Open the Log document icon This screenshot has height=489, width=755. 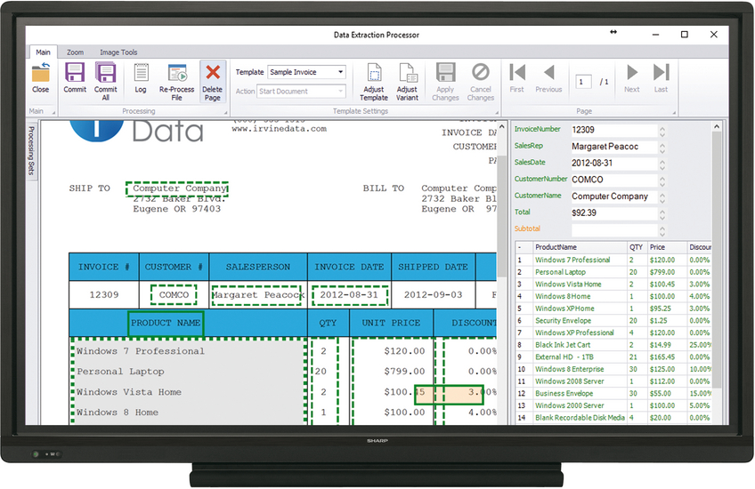click(x=141, y=73)
